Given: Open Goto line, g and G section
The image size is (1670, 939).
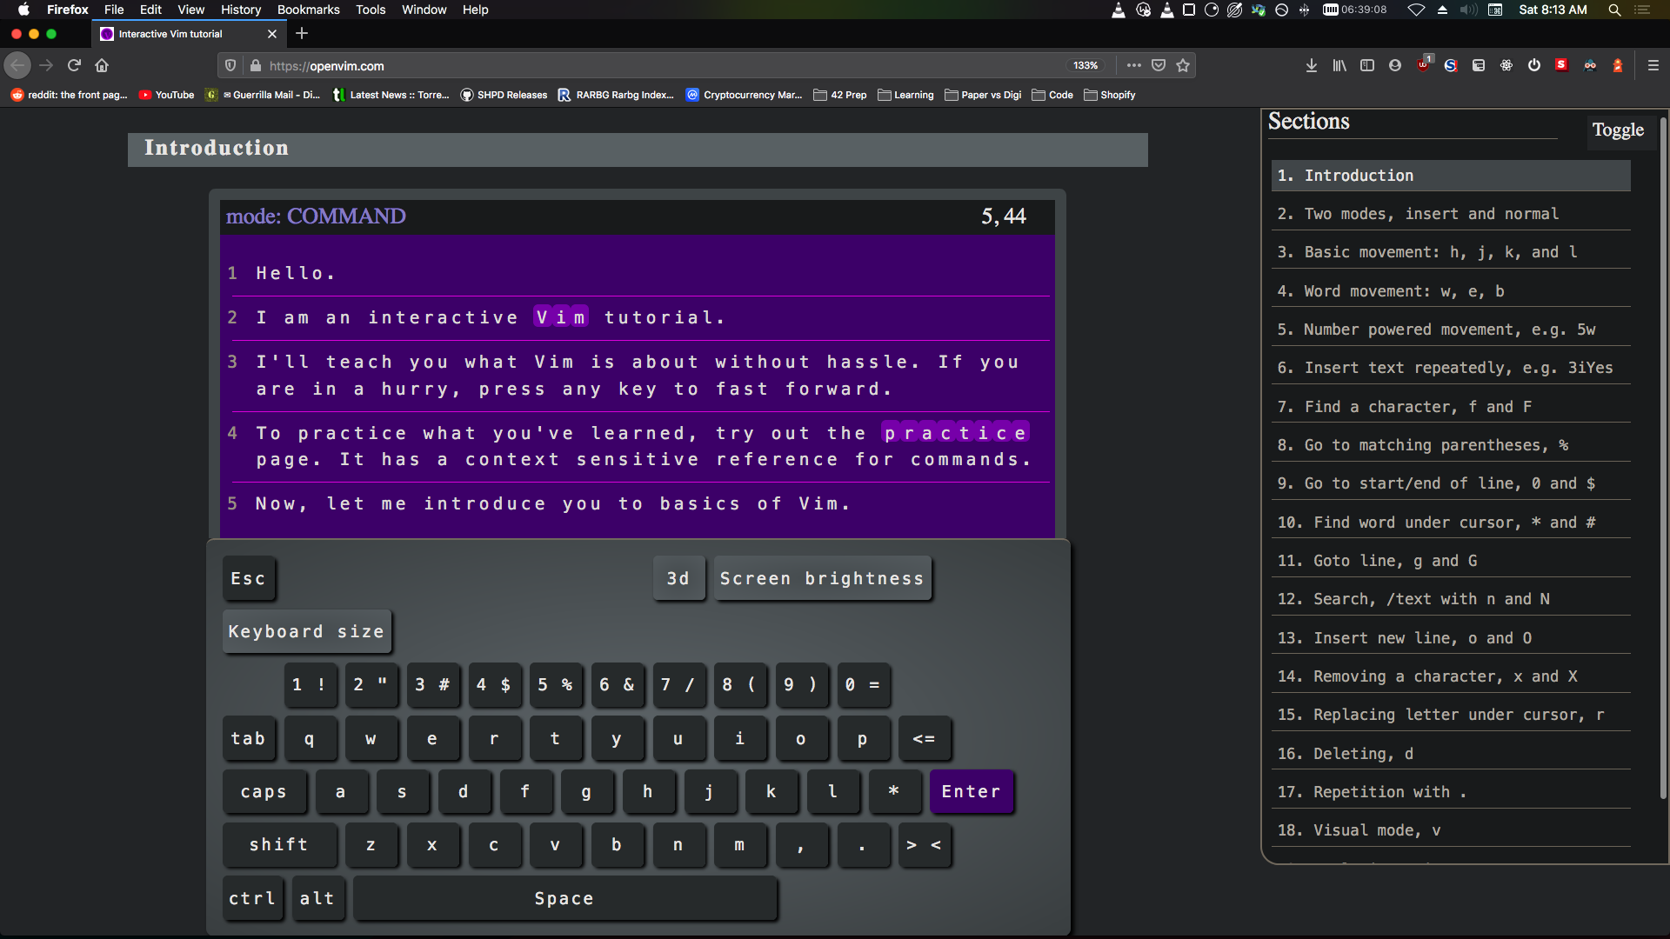Looking at the screenshot, I should point(1450,561).
